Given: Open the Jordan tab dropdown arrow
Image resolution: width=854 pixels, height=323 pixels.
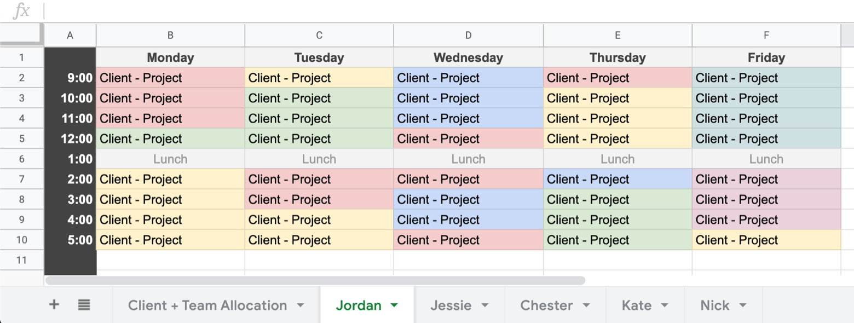Looking at the screenshot, I should tap(394, 305).
